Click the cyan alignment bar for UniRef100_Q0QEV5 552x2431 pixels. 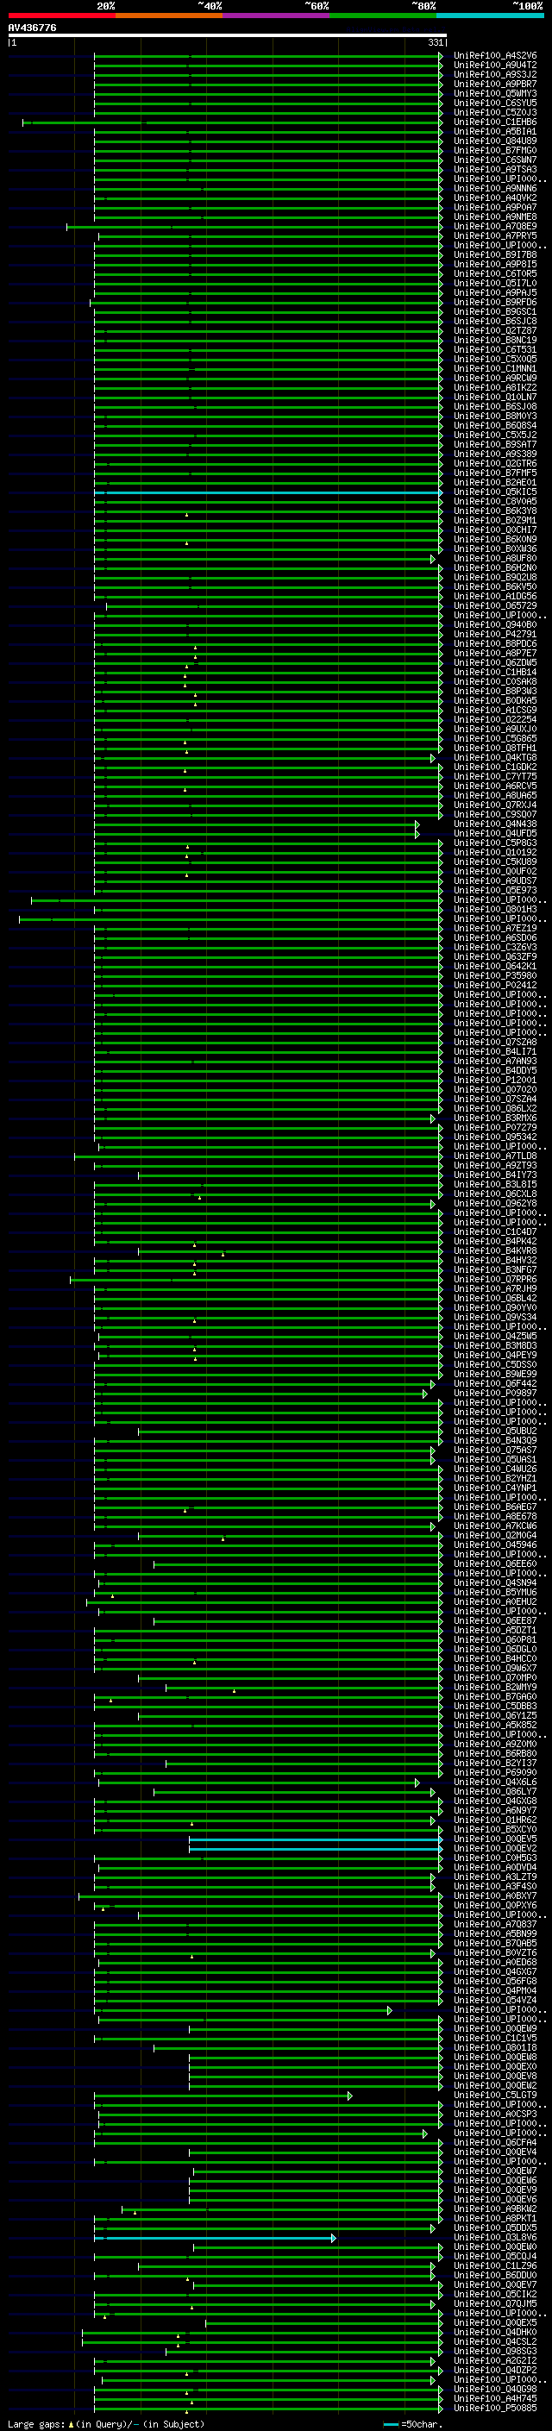click(315, 1839)
